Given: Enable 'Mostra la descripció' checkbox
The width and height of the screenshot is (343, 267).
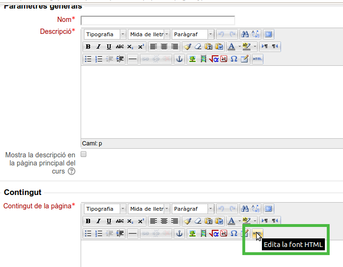Looking at the screenshot, I should point(83,154).
